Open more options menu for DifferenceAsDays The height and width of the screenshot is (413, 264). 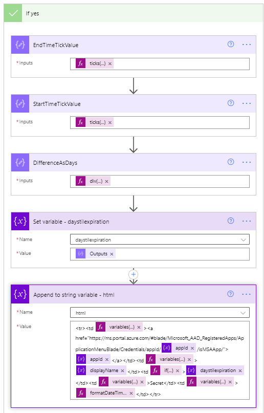point(247,162)
